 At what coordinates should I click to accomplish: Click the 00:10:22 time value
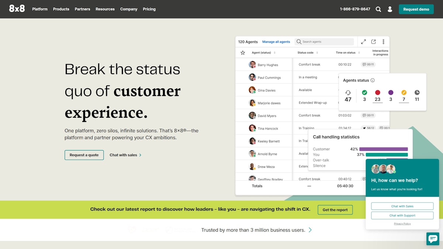[x=345, y=65]
